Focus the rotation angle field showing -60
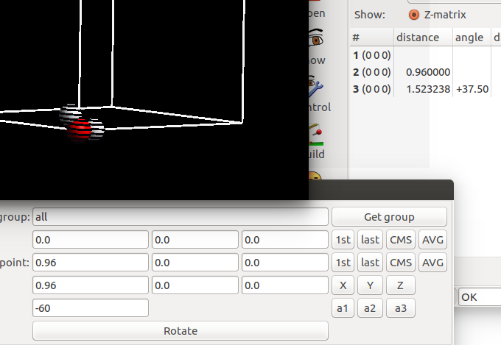The image size is (501, 345). 91,308
